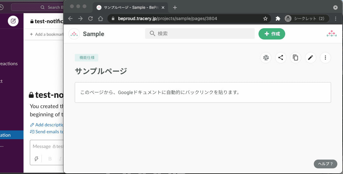Close the サンプルページ tab
This screenshot has width=343, height=174.
click(163, 8)
